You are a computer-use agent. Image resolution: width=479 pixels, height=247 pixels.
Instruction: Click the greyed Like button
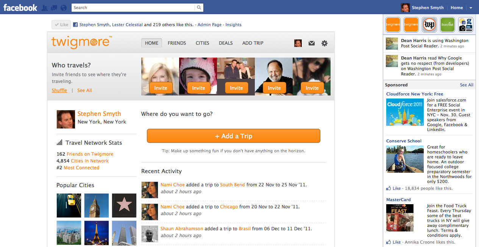tap(61, 25)
